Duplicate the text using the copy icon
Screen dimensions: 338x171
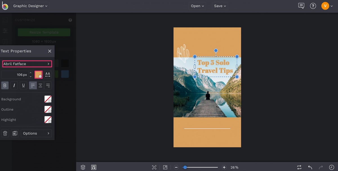pyautogui.click(x=15, y=133)
